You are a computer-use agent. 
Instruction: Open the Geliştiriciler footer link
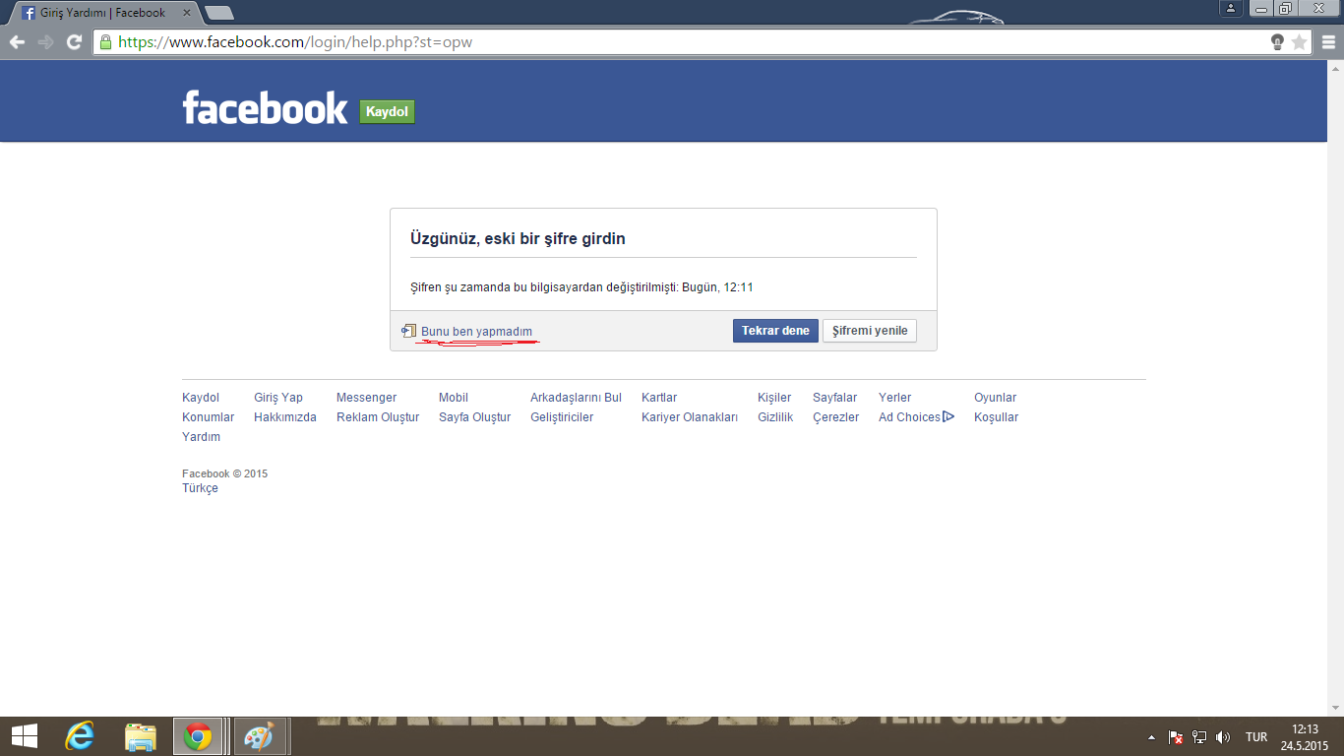click(562, 417)
